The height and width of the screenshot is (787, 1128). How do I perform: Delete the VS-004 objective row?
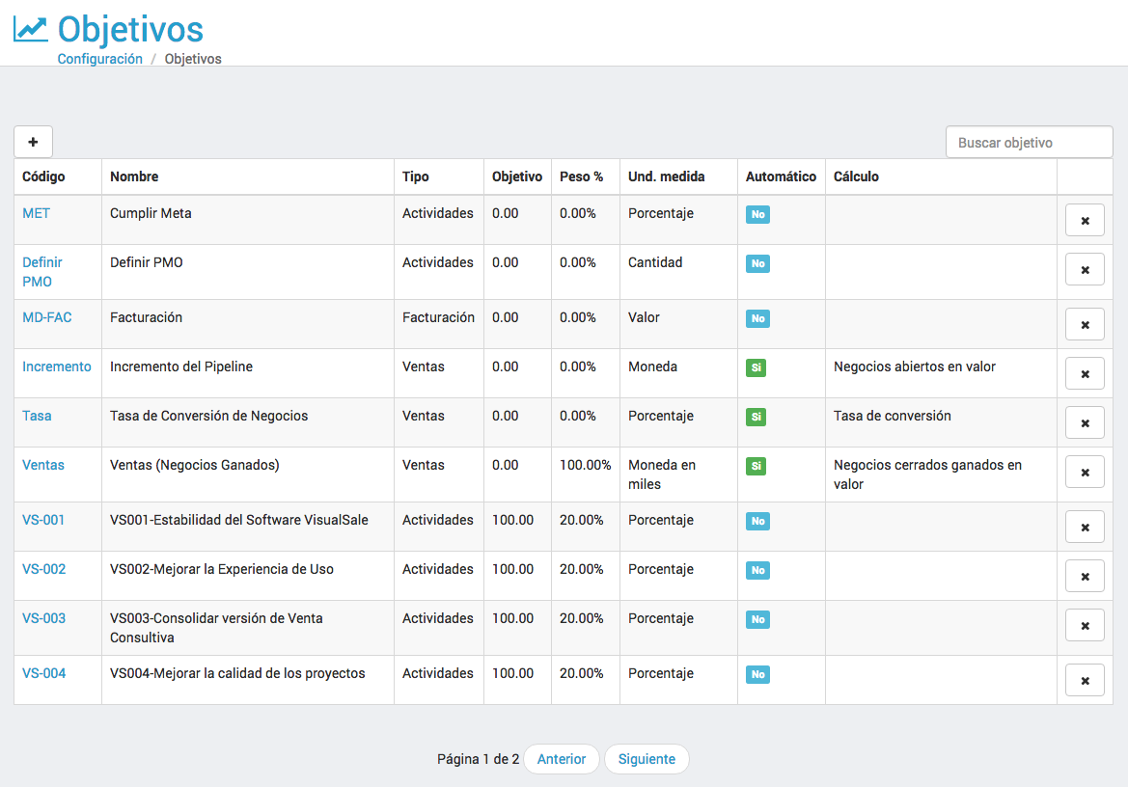[x=1085, y=681]
